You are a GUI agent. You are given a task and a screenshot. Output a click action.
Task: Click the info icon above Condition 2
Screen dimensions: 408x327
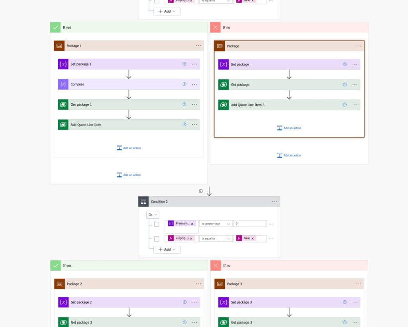tap(201, 191)
